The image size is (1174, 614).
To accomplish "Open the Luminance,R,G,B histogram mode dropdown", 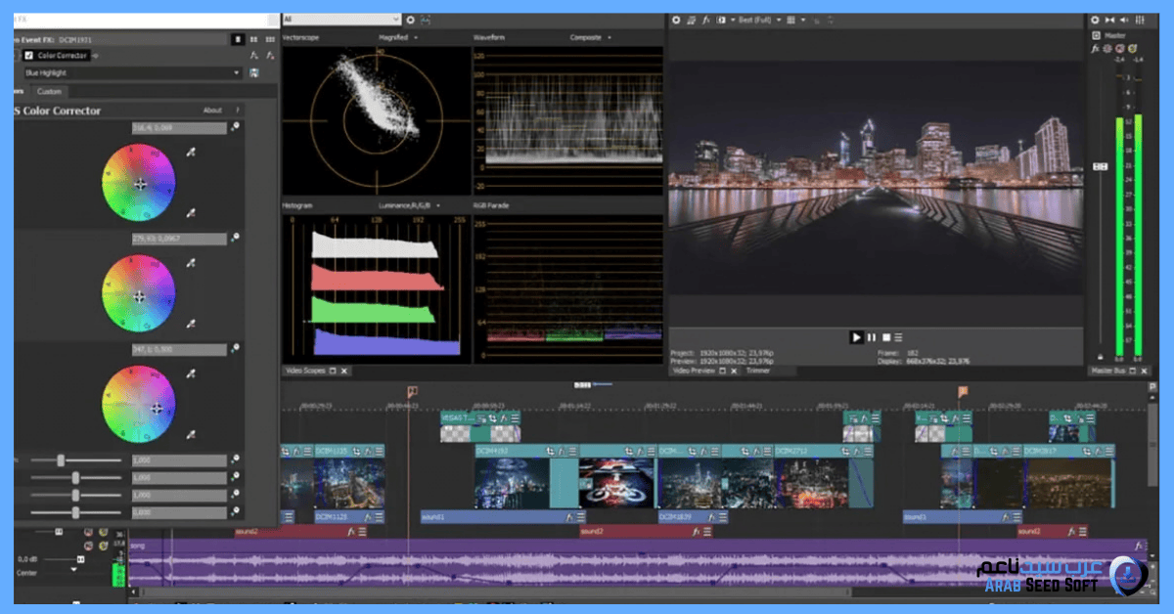I will [x=409, y=206].
